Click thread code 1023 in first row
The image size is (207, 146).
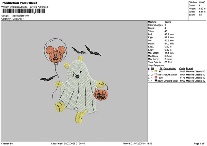(x=183, y=71)
